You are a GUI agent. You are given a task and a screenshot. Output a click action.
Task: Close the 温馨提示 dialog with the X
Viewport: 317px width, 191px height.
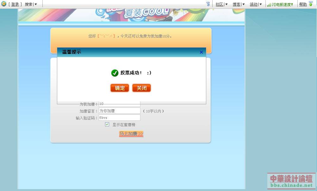click(x=201, y=52)
